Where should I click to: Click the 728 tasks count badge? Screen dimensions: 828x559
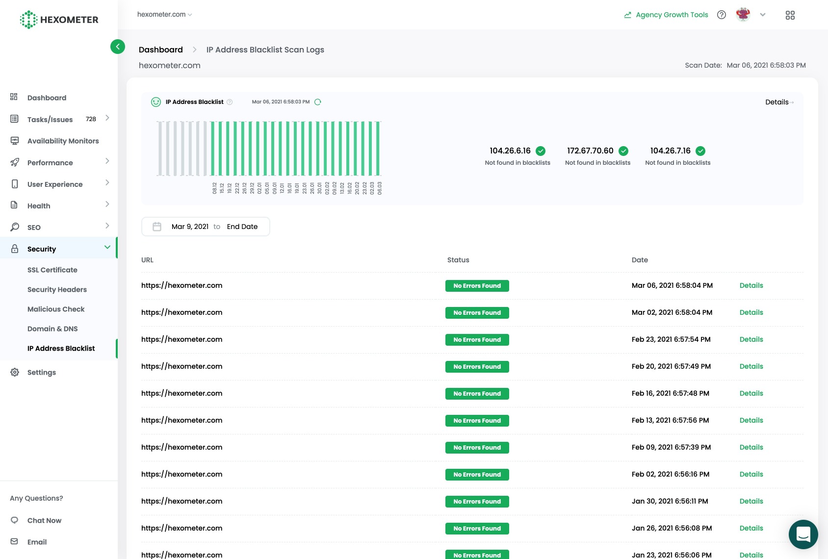coord(91,119)
